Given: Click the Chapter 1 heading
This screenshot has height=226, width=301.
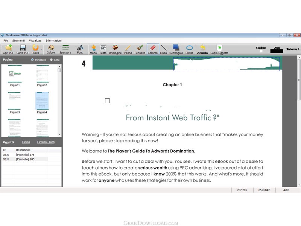Looking at the screenshot, I should [x=172, y=85].
